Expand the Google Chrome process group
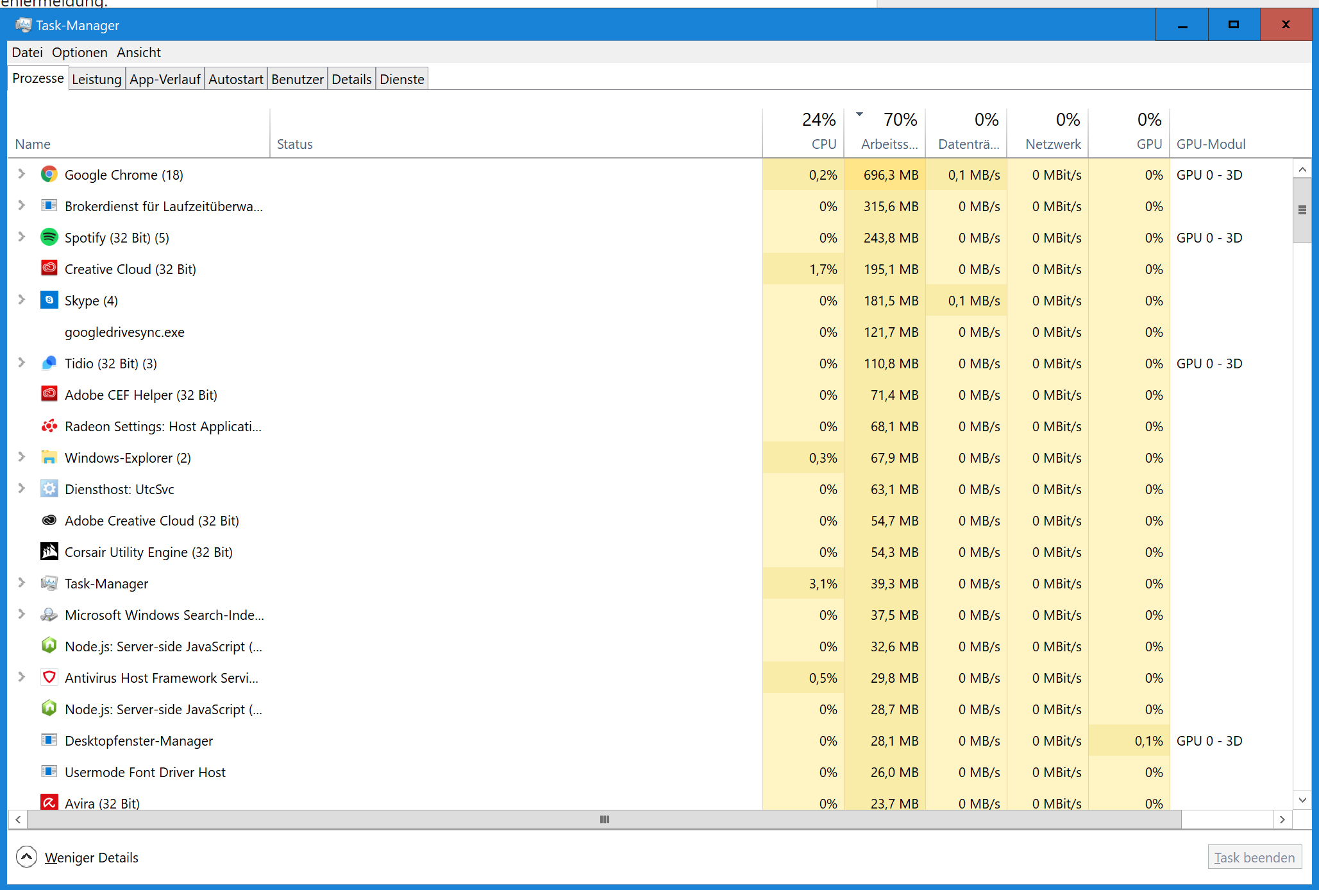This screenshot has width=1319, height=890. coord(21,174)
